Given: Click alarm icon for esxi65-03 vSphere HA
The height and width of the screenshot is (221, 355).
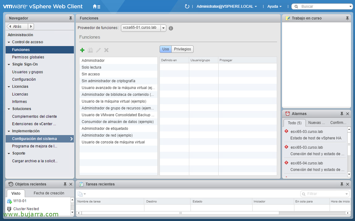Looking at the screenshot, I should point(286,131).
